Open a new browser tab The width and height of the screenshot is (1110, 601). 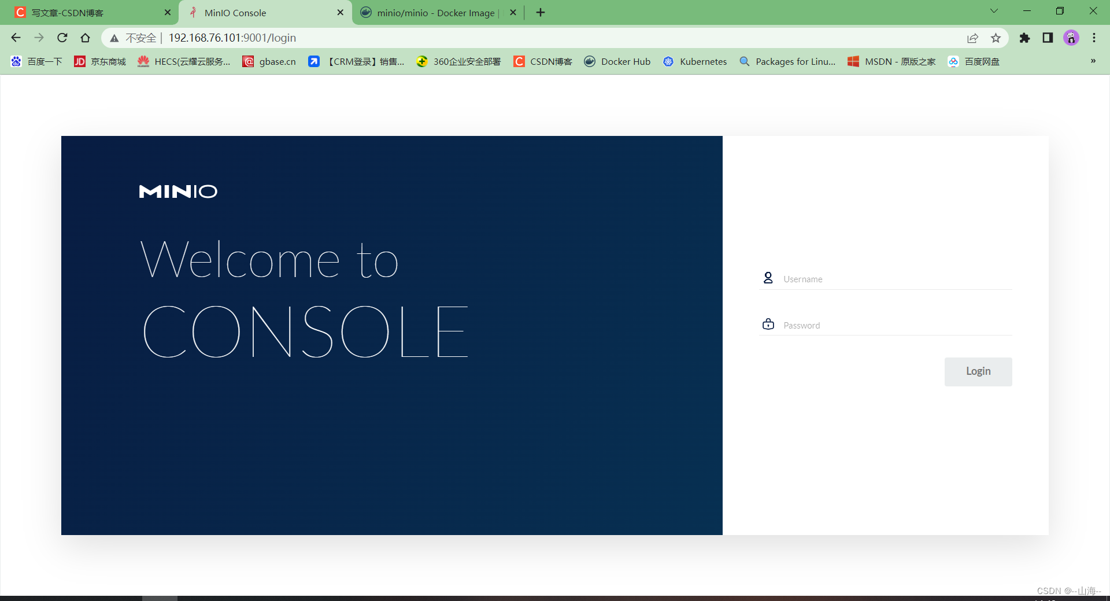(541, 12)
